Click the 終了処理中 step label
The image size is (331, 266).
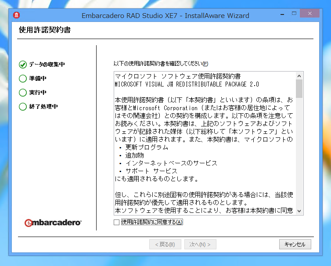pyautogui.click(x=43, y=106)
